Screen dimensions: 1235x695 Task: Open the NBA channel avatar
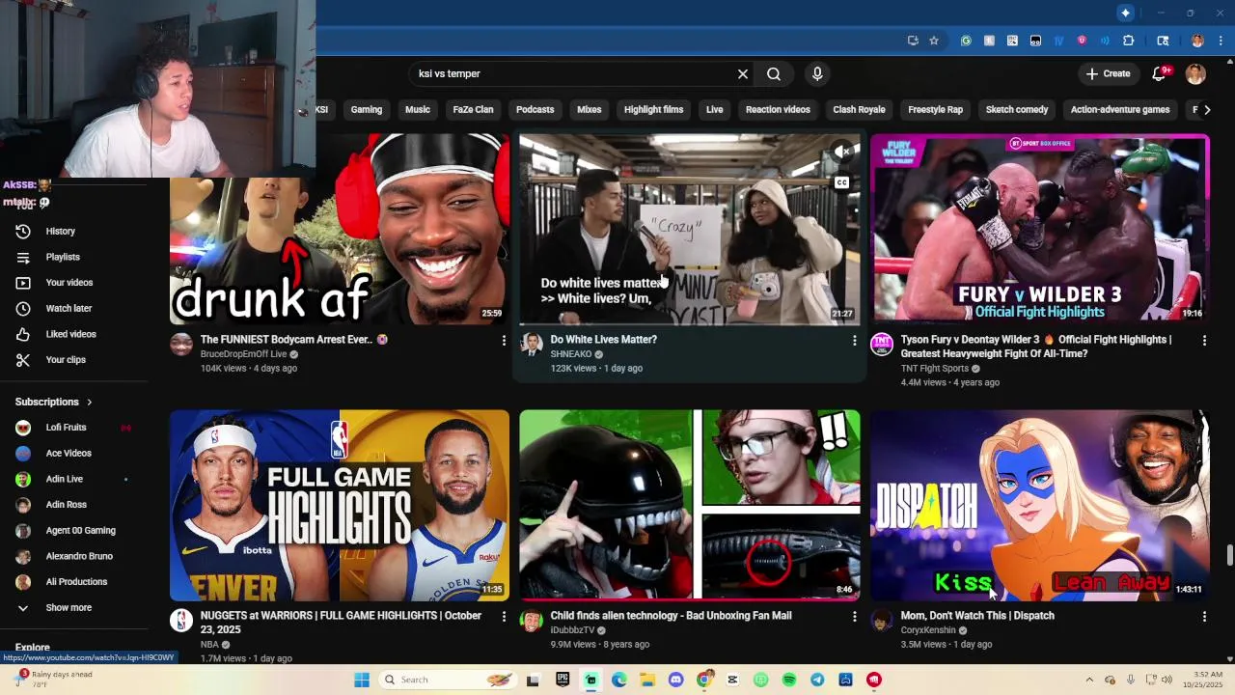point(181,621)
